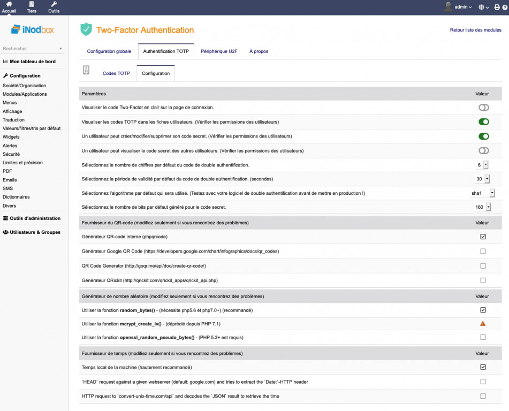The height and width of the screenshot is (411, 509).
Task: Check the openssl_random_pseudo_bytes() option
Action: click(x=483, y=337)
